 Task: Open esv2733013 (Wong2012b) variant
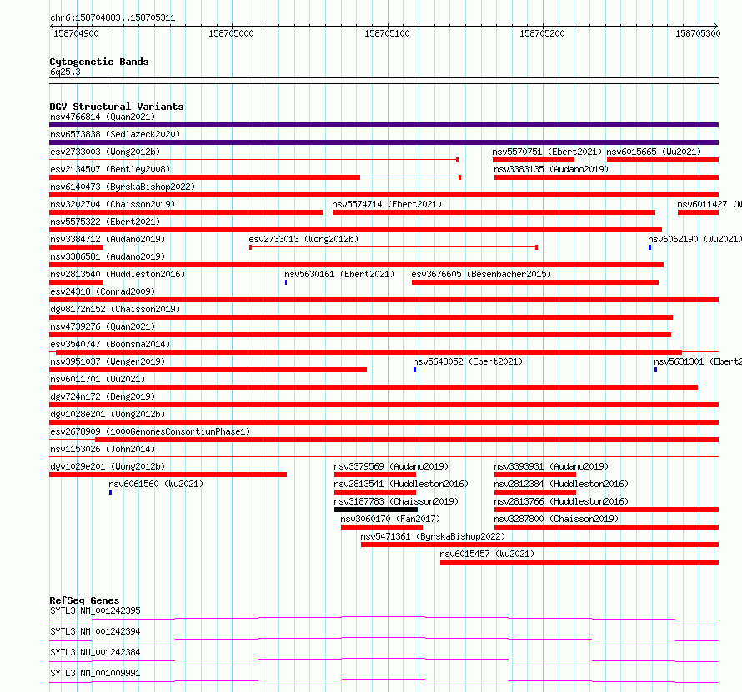tap(303, 239)
